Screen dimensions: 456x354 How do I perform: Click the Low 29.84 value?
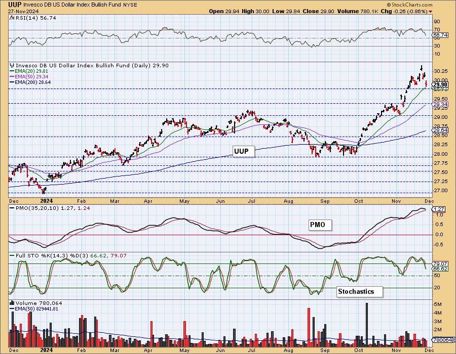286,11
